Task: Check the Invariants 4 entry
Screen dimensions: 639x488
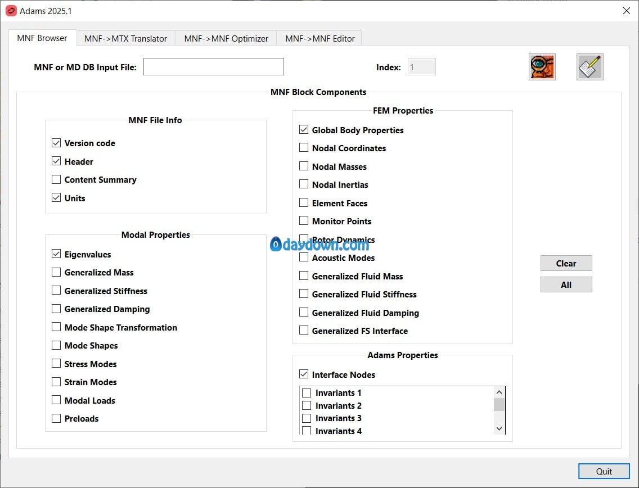Action: click(x=307, y=431)
